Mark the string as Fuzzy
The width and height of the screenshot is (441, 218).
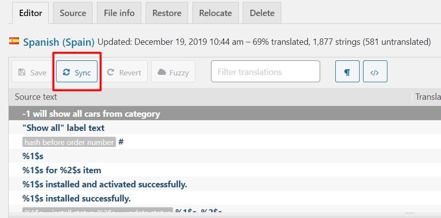click(173, 73)
